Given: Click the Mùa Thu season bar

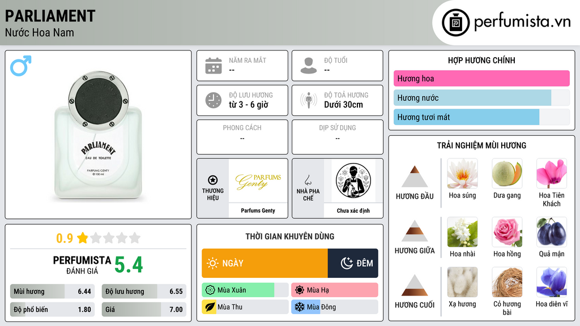Looking at the screenshot, I should [x=245, y=307].
